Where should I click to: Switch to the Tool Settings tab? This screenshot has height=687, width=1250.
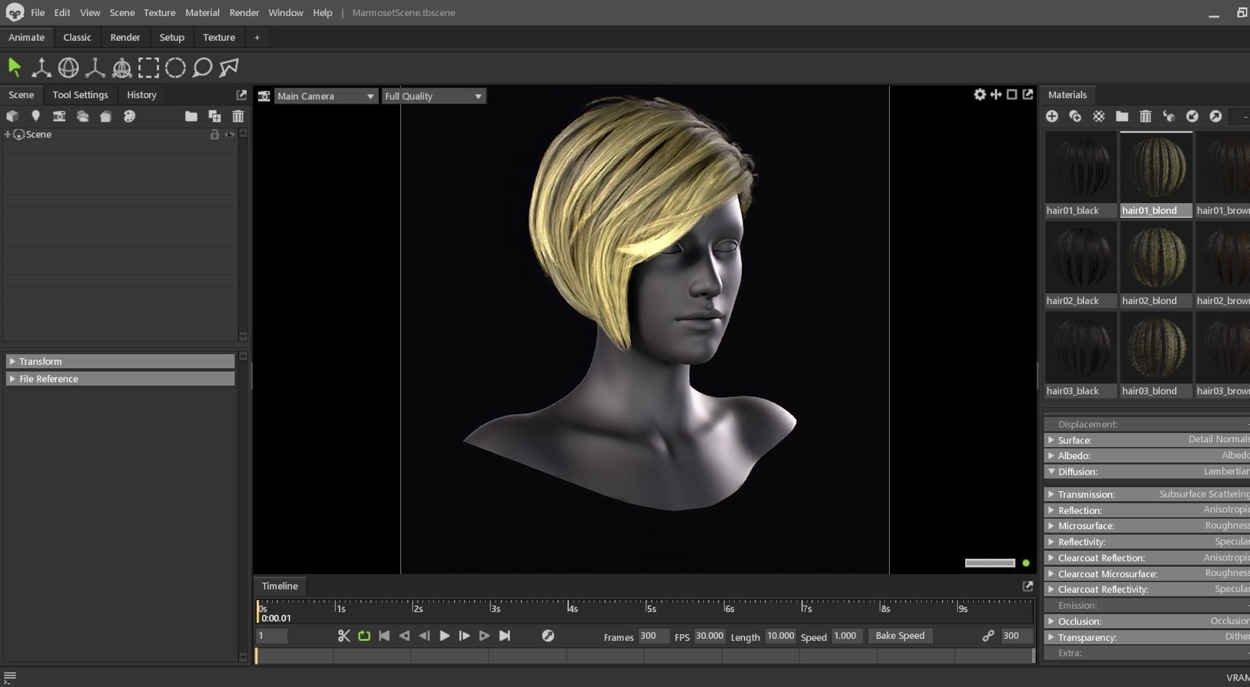[x=80, y=95]
